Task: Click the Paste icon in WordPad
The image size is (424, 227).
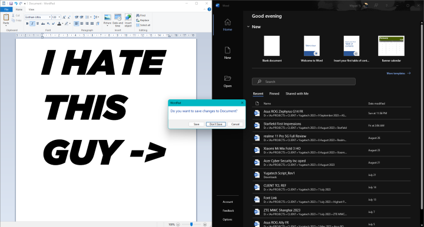Action: click(x=6, y=17)
